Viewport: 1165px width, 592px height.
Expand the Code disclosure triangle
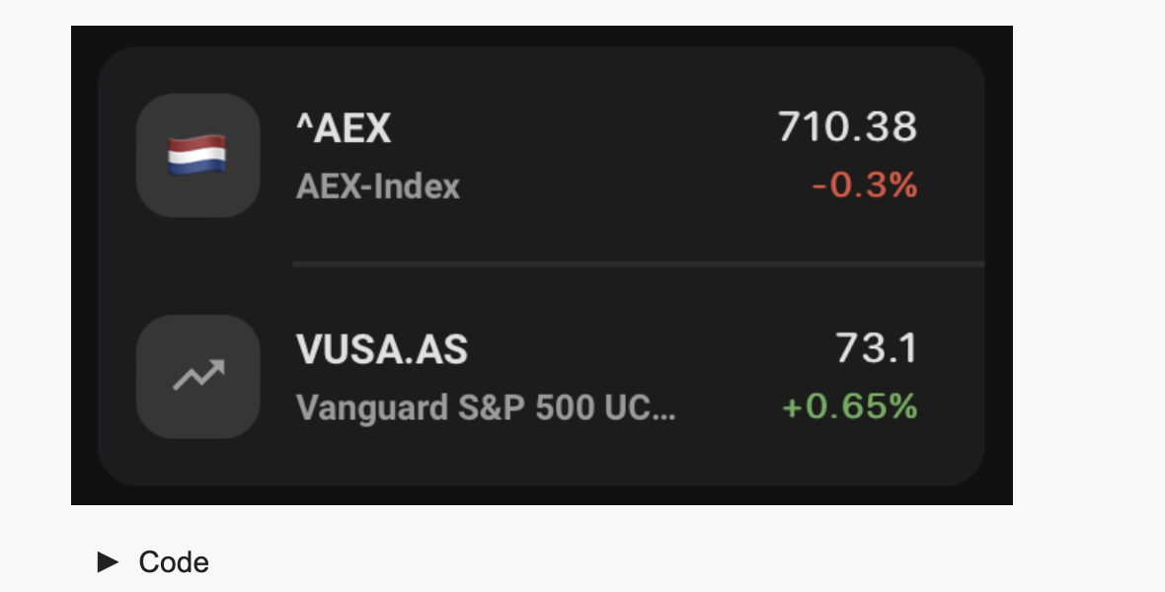(108, 562)
